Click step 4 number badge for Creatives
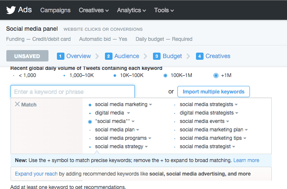Viewport: 287px width, 189px height. click(x=200, y=56)
